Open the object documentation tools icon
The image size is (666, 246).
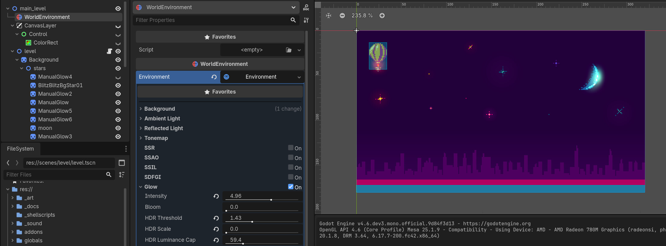pos(306,7)
